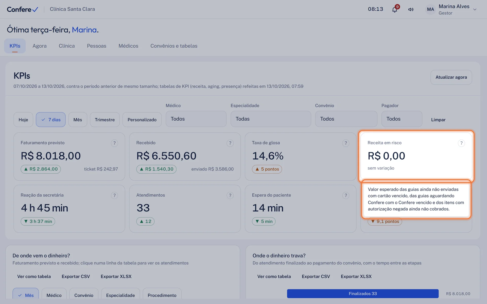Select the Hoje period
Image resolution: width=487 pixels, height=304 pixels.
click(23, 120)
